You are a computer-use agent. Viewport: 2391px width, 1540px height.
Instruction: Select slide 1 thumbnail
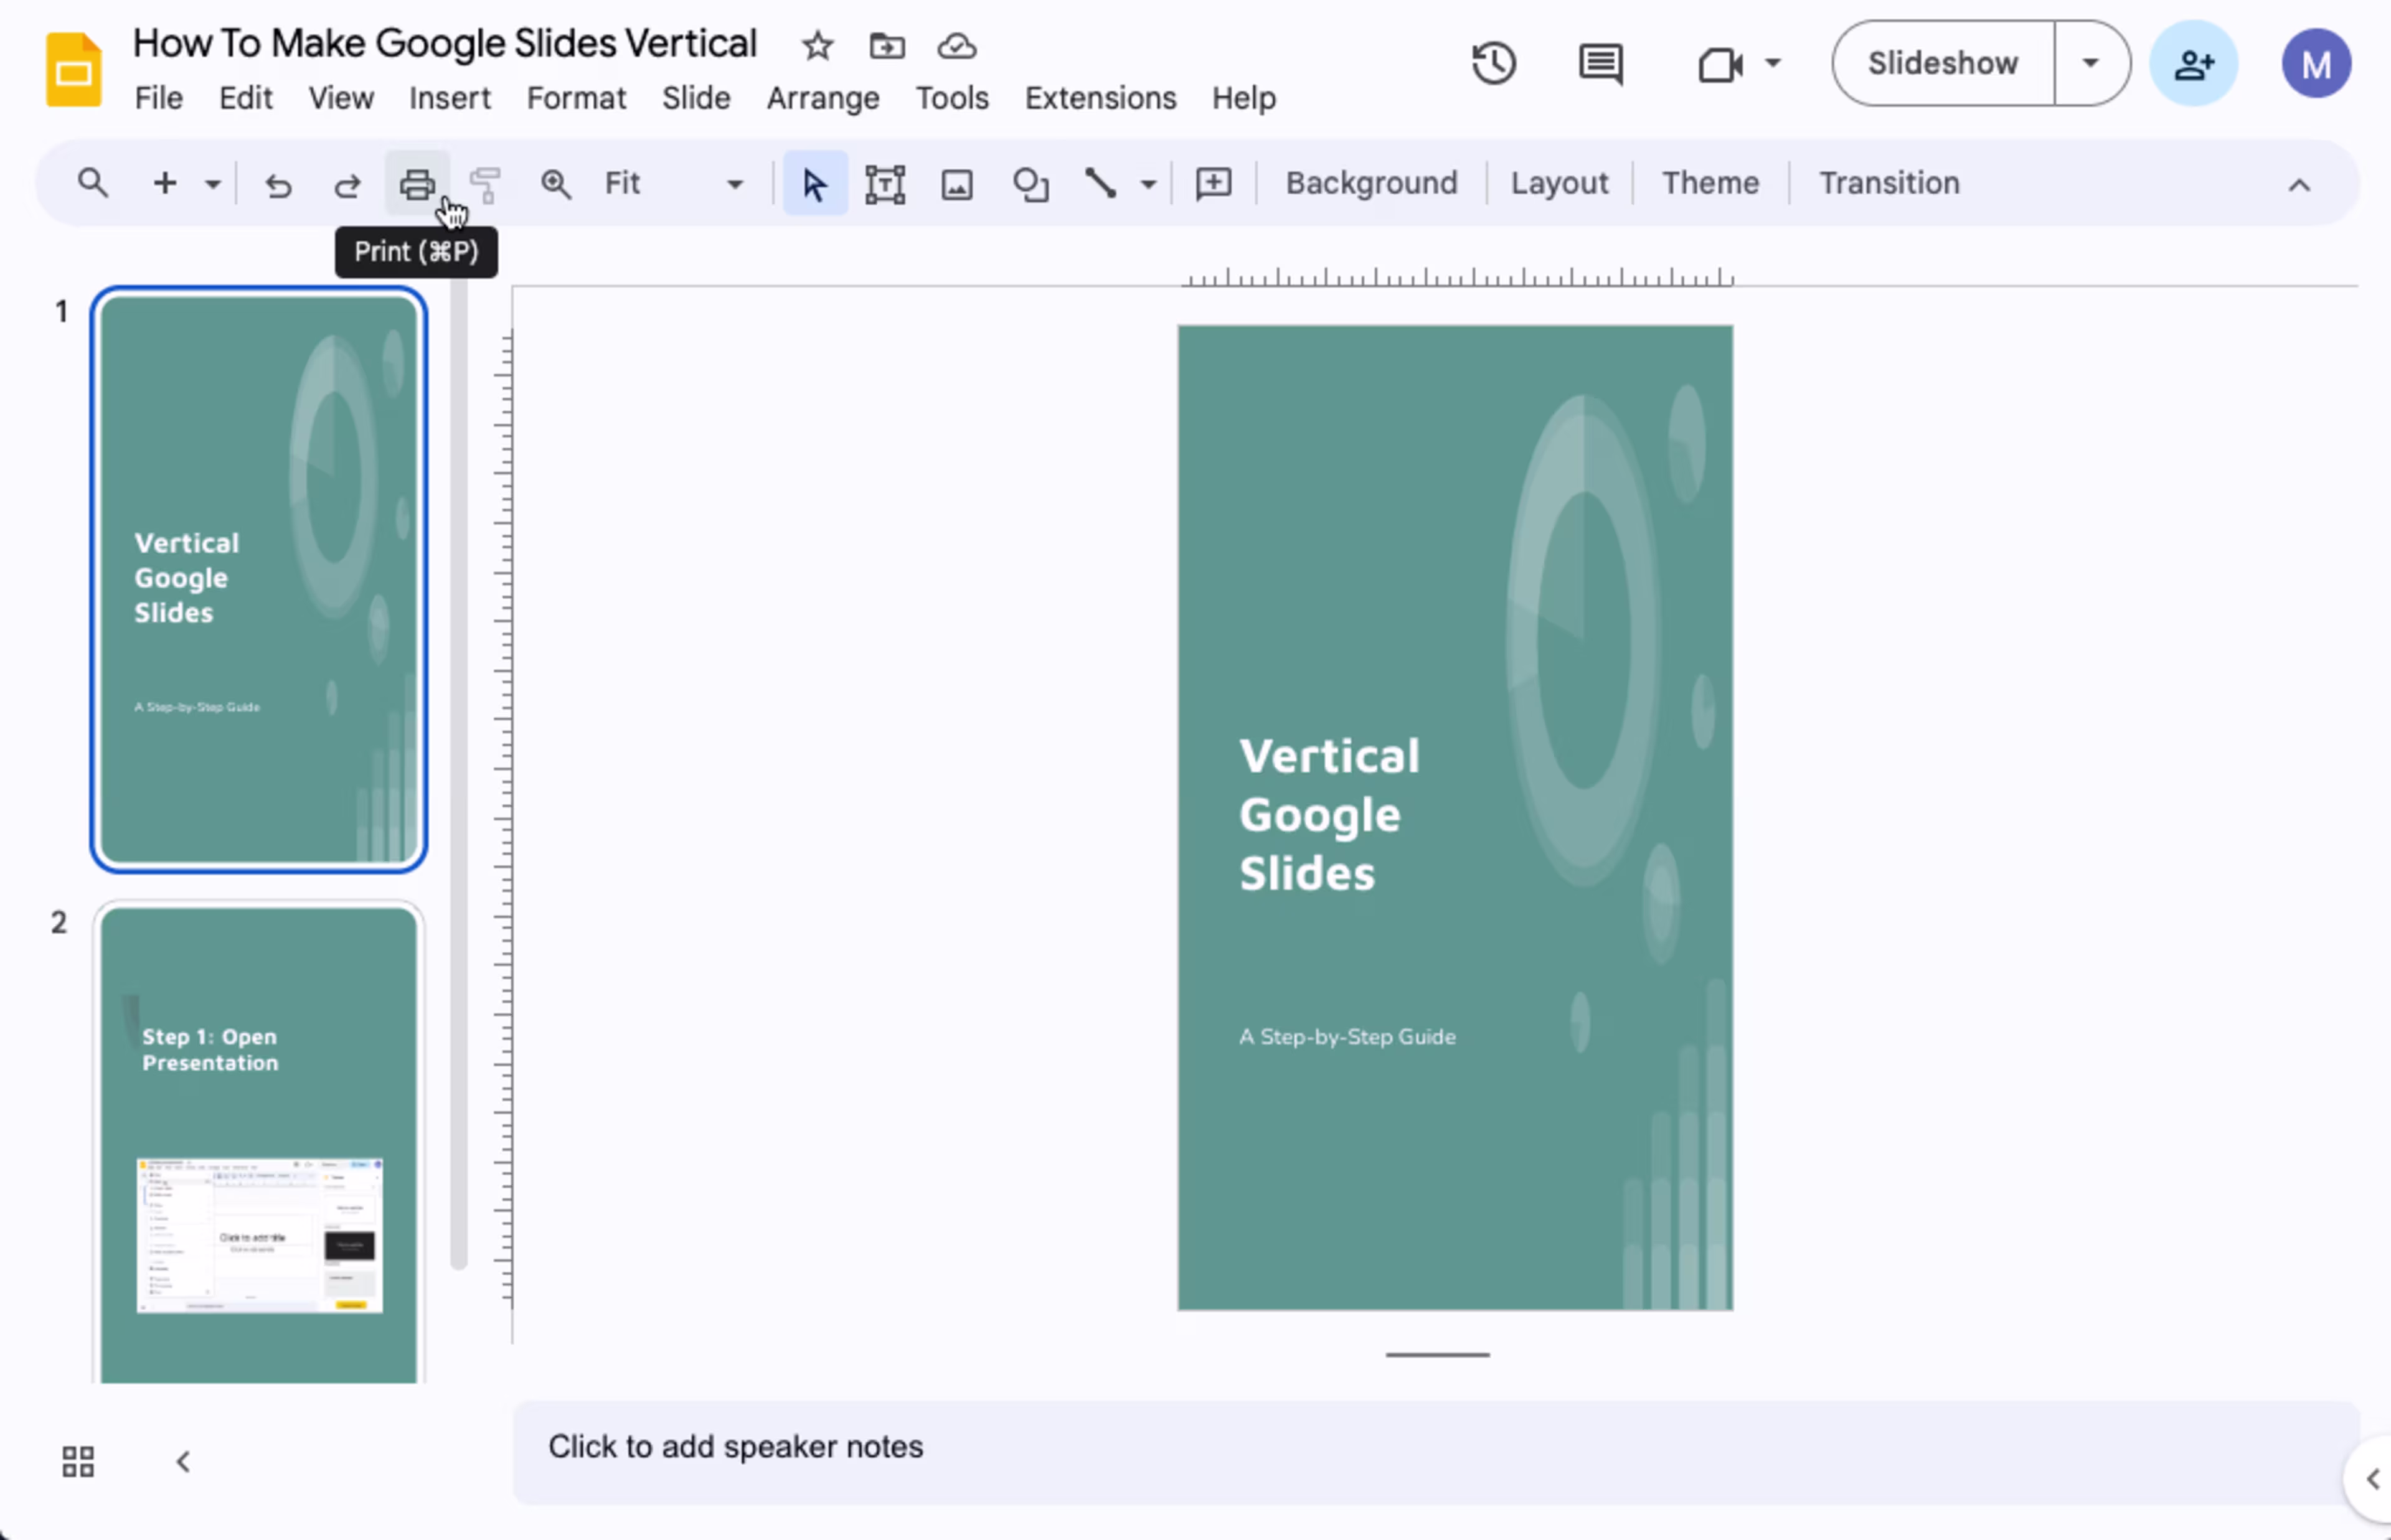point(259,579)
